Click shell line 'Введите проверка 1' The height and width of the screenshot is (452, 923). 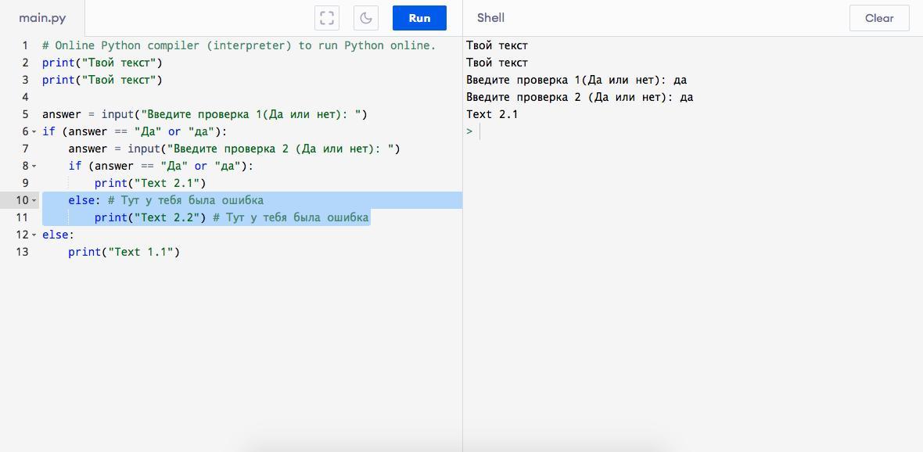pyautogui.click(x=576, y=80)
